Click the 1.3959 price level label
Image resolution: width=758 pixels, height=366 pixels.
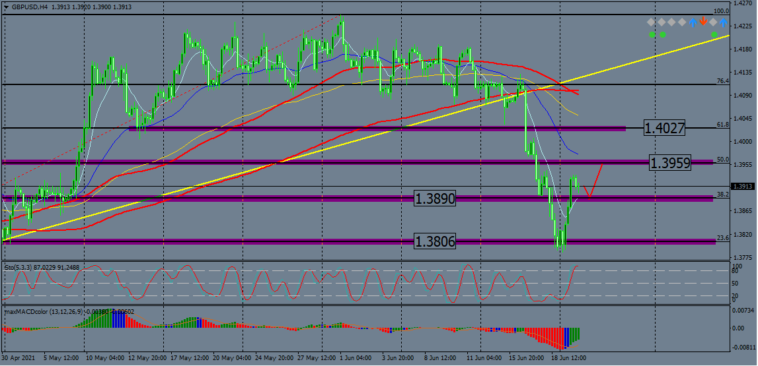[x=669, y=163]
